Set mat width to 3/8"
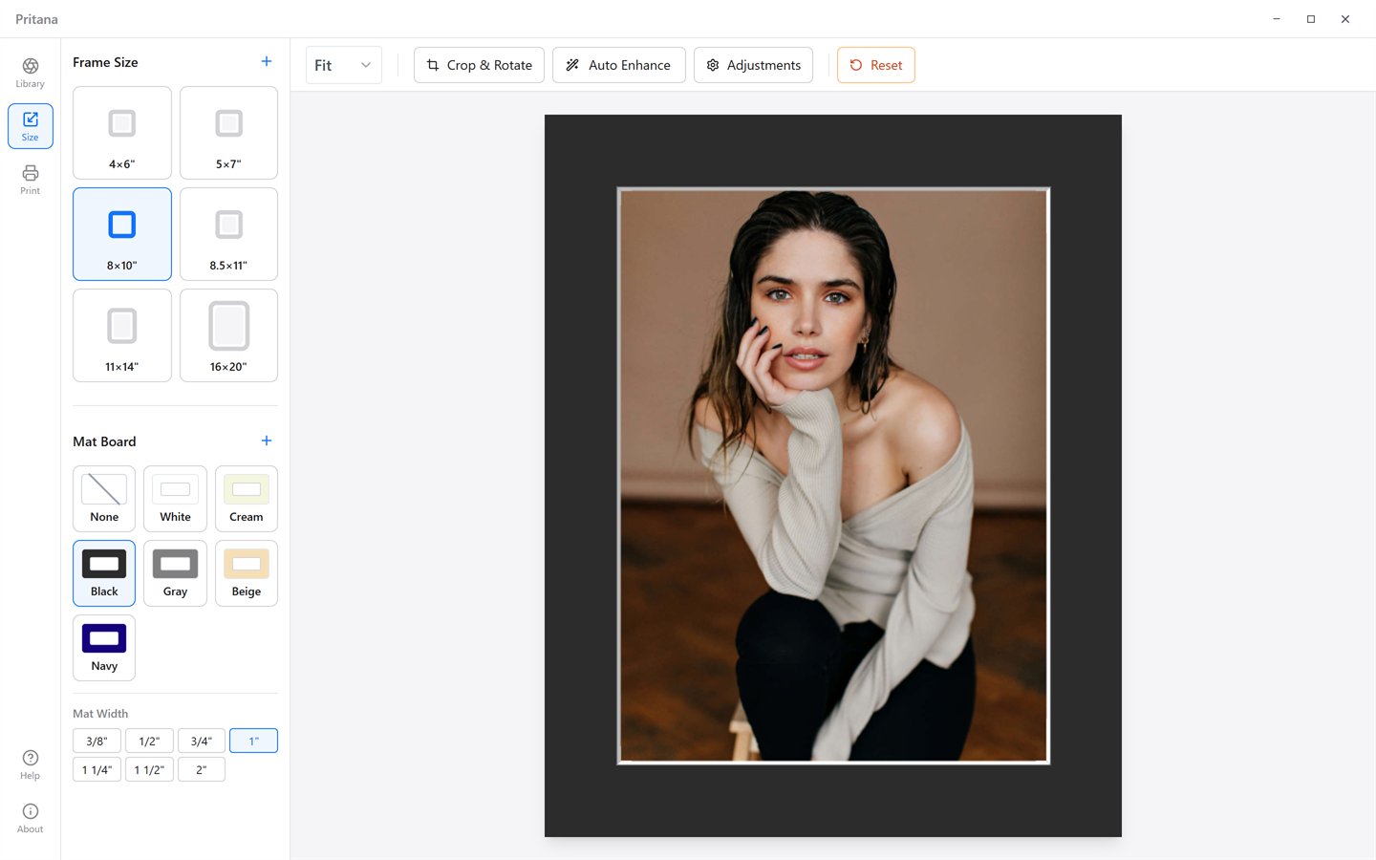The width and height of the screenshot is (1376, 860). pos(97,742)
